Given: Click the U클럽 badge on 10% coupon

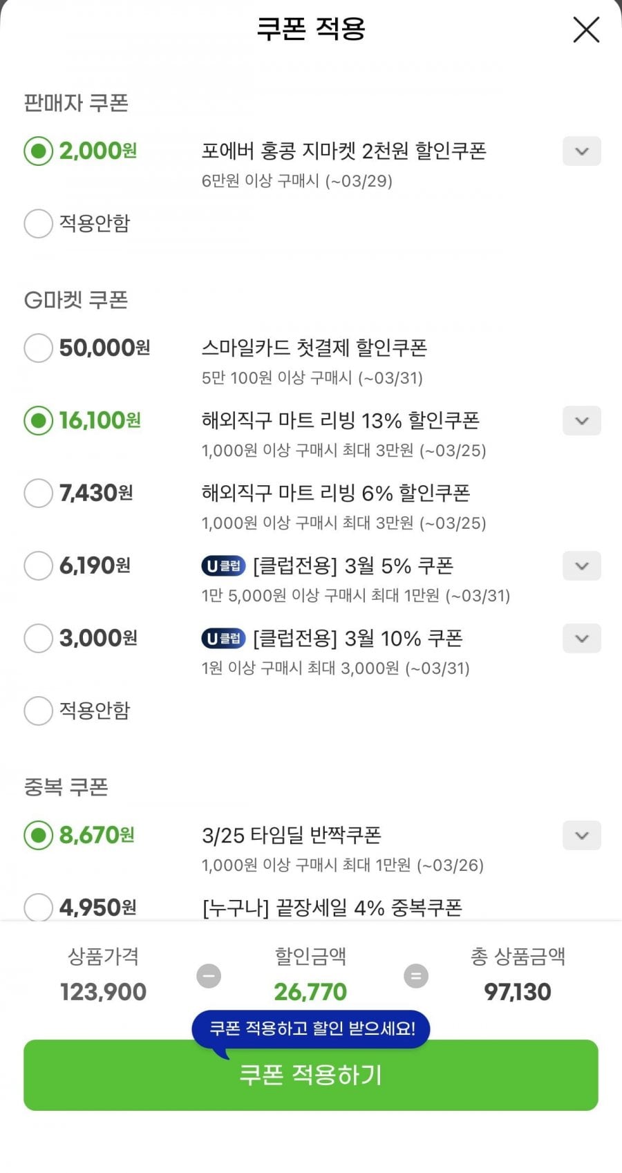Looking at the screenshot, I should point(223,639).
